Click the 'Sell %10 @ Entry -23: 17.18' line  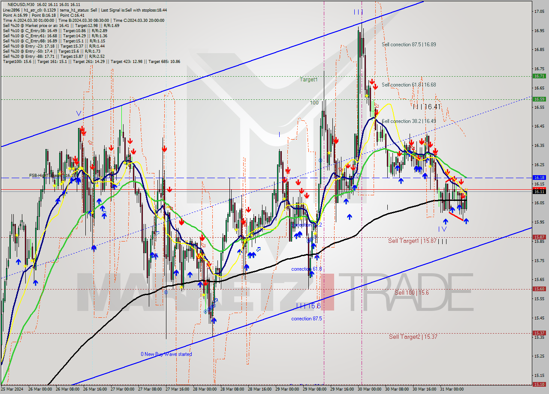click(x=54, y=46)
